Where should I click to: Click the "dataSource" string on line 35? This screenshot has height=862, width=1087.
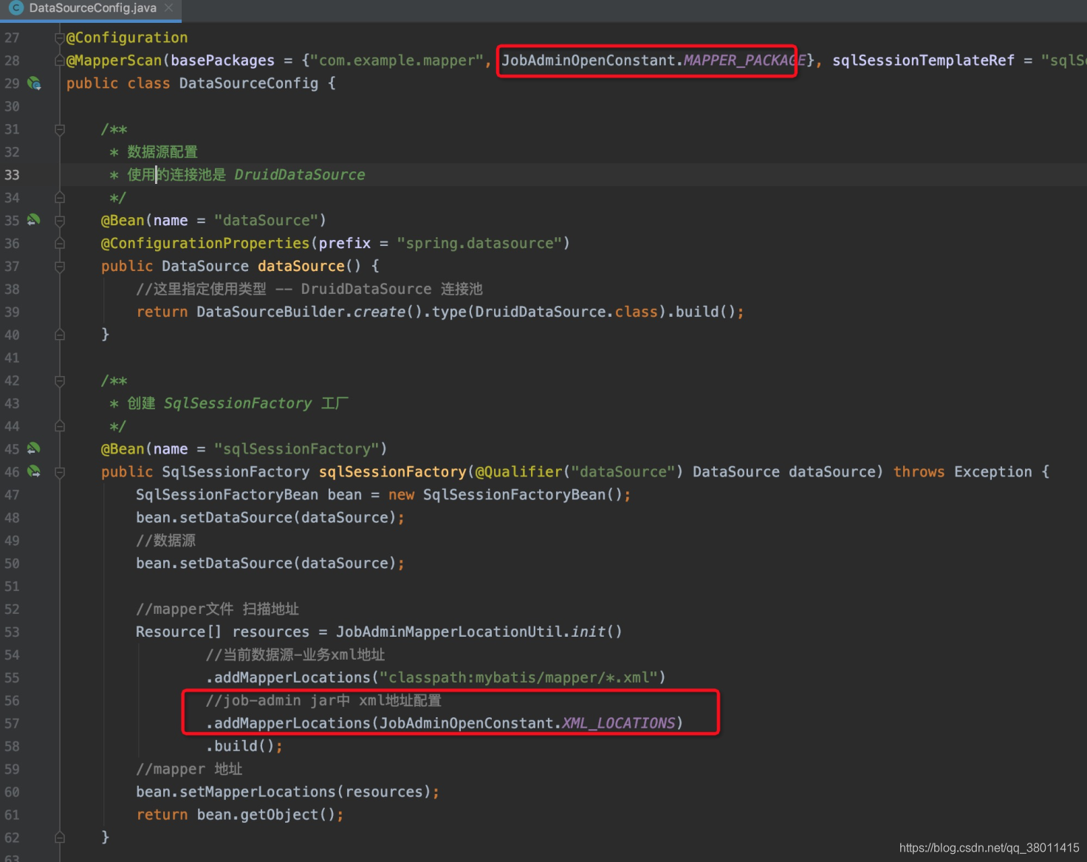(266, 221)
